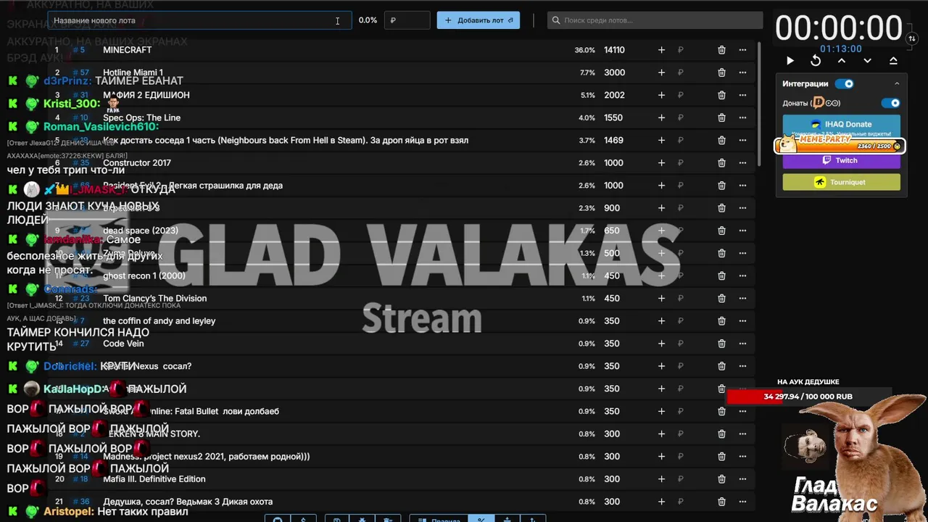The height and width of the screenshot is (522, 928).
Task: Open more options for dead space (2023)
Action: tap(742, 231)
